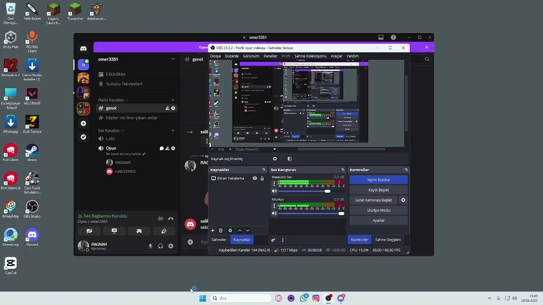Undock Kontroller panel icon
The width and height of the screenshot is (543, 305).
point(406,170)
